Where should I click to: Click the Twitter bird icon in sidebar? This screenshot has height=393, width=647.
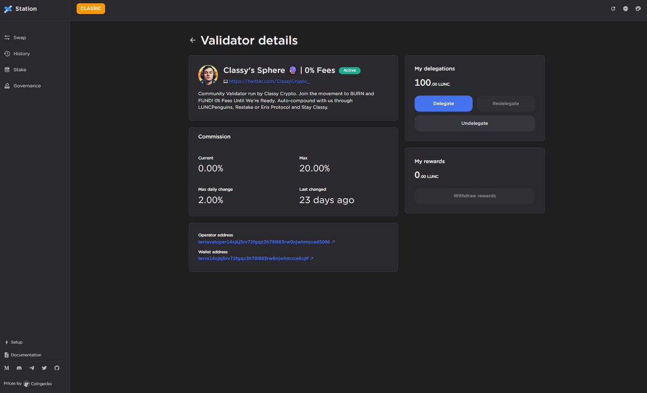tap(44, 368)
